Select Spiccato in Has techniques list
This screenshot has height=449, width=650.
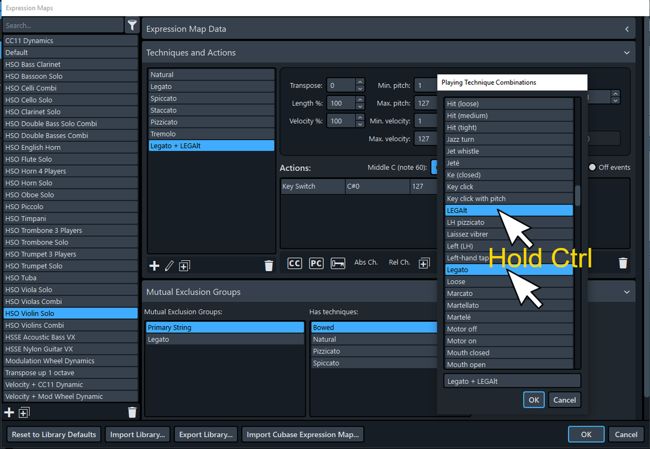click(x=374, y=363)
